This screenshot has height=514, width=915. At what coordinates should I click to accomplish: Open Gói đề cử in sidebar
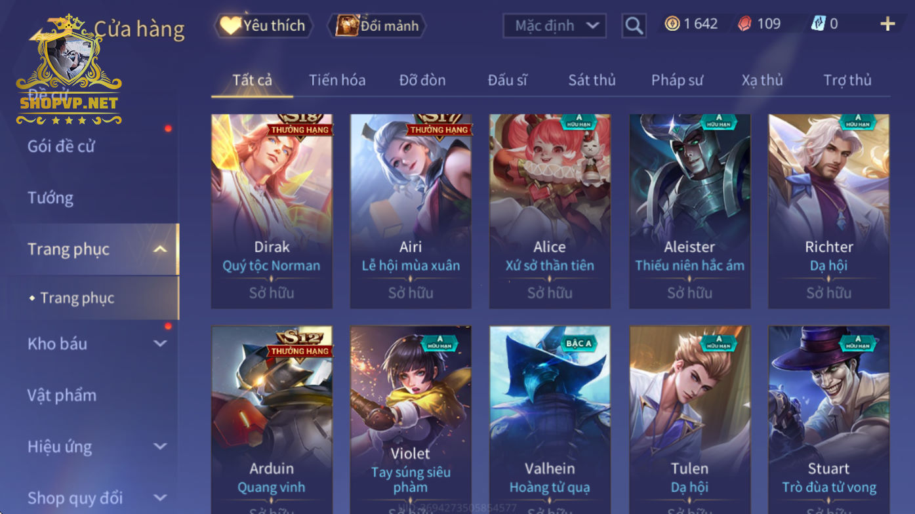[x=61, y=146]
